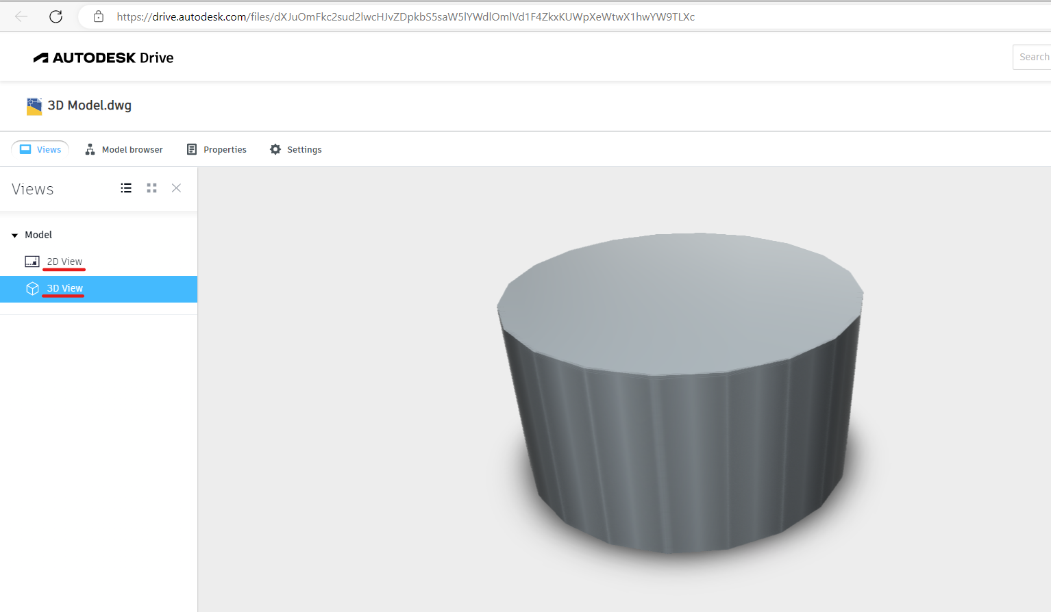The image size is (1051, 612).
Task: Switch to the Model browser tab
Action: 132,149
